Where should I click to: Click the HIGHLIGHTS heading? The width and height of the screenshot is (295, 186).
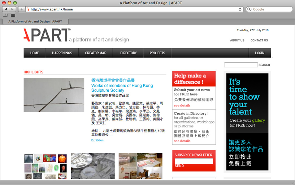point(33,72)
